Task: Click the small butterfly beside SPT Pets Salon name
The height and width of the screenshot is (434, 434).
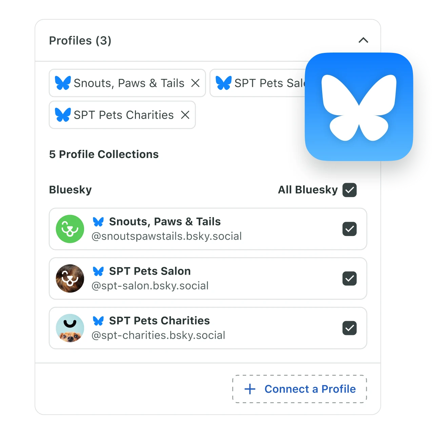Action: click(x=98, y=271)
